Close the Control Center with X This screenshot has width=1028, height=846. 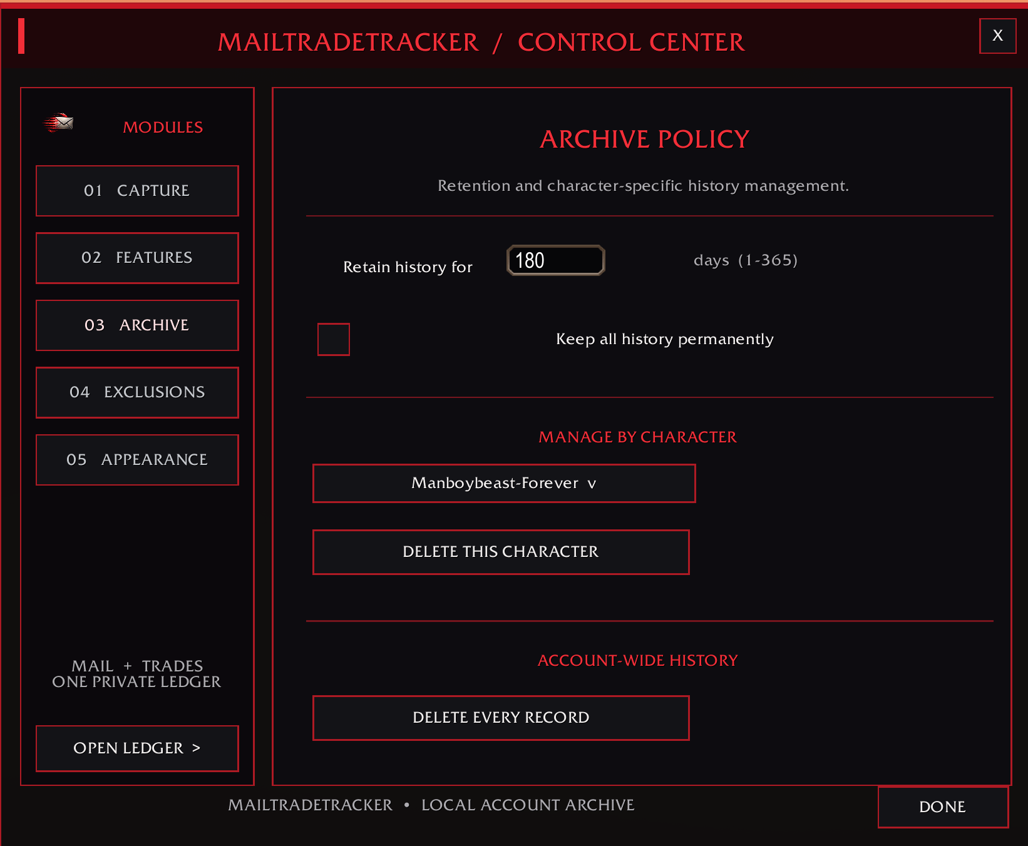click(x=998, y=36)
